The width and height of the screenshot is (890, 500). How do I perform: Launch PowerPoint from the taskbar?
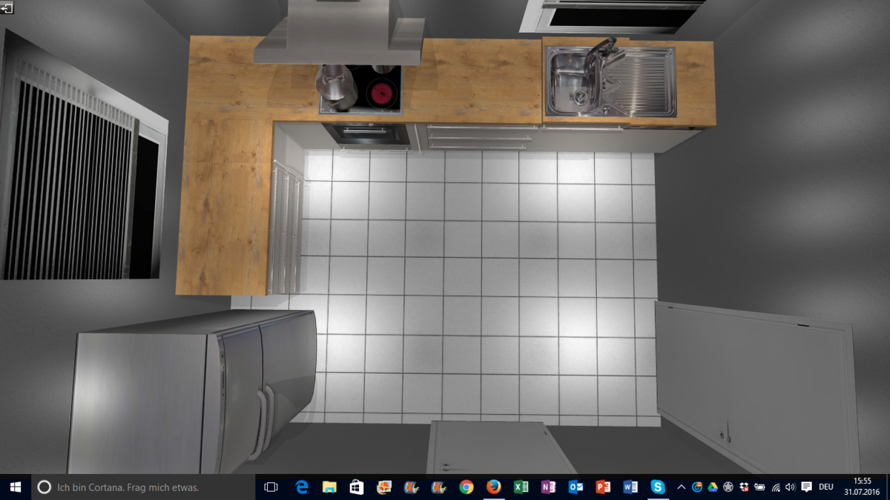click(603, 487)
